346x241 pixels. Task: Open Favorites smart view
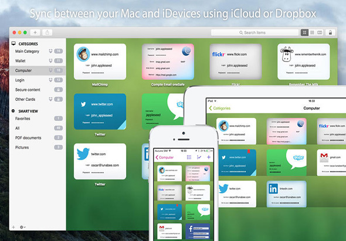(x=38, y=118)
